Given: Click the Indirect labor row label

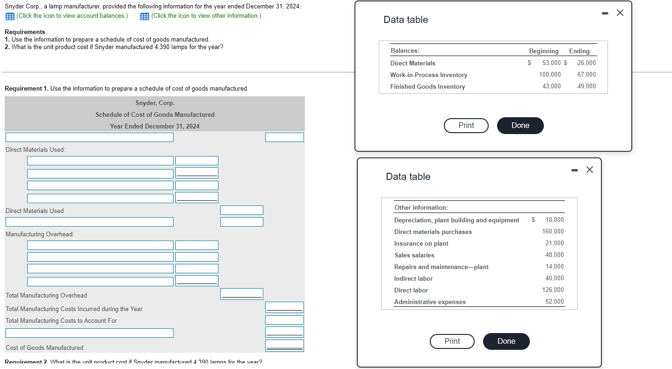Looking at the screenshot, I should [413, 279].
